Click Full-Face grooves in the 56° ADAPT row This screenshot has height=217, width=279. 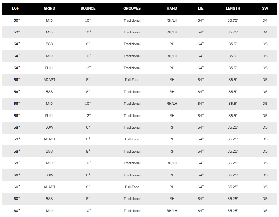click(132, 80)
